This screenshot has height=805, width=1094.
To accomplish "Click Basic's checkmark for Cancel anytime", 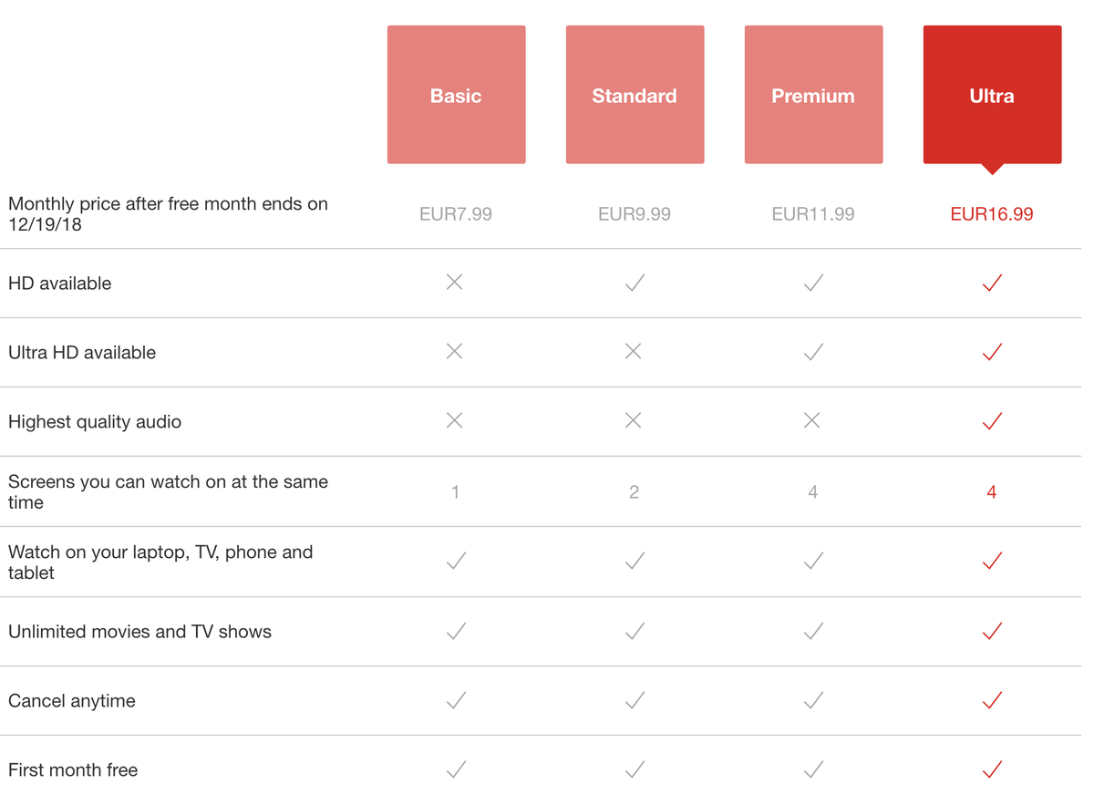I will pyautogui.click(x=456, y=700).
